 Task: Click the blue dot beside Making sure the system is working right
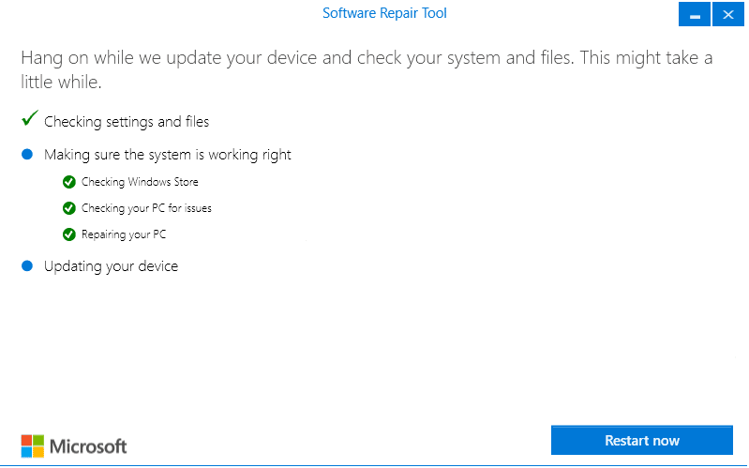point(27,154)
